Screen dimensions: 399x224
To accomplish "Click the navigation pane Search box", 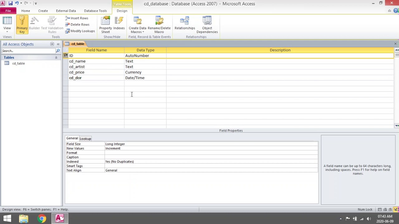I will pyautogui.click(x=29, y=51).
